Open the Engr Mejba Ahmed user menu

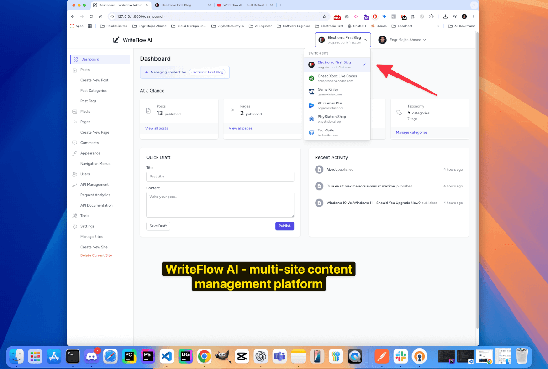(402, 40)
